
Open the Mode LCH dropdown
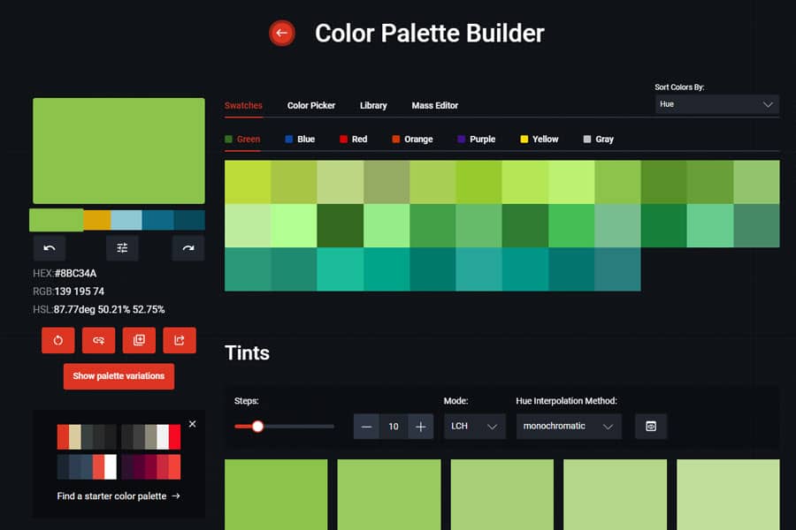(474, 426)
